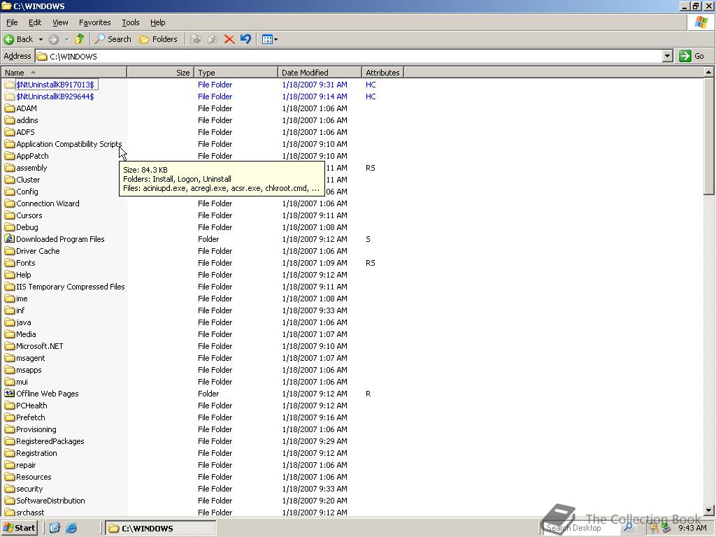716x537 pixels.
Task: Open the Search pane
Action: (113, 39)
